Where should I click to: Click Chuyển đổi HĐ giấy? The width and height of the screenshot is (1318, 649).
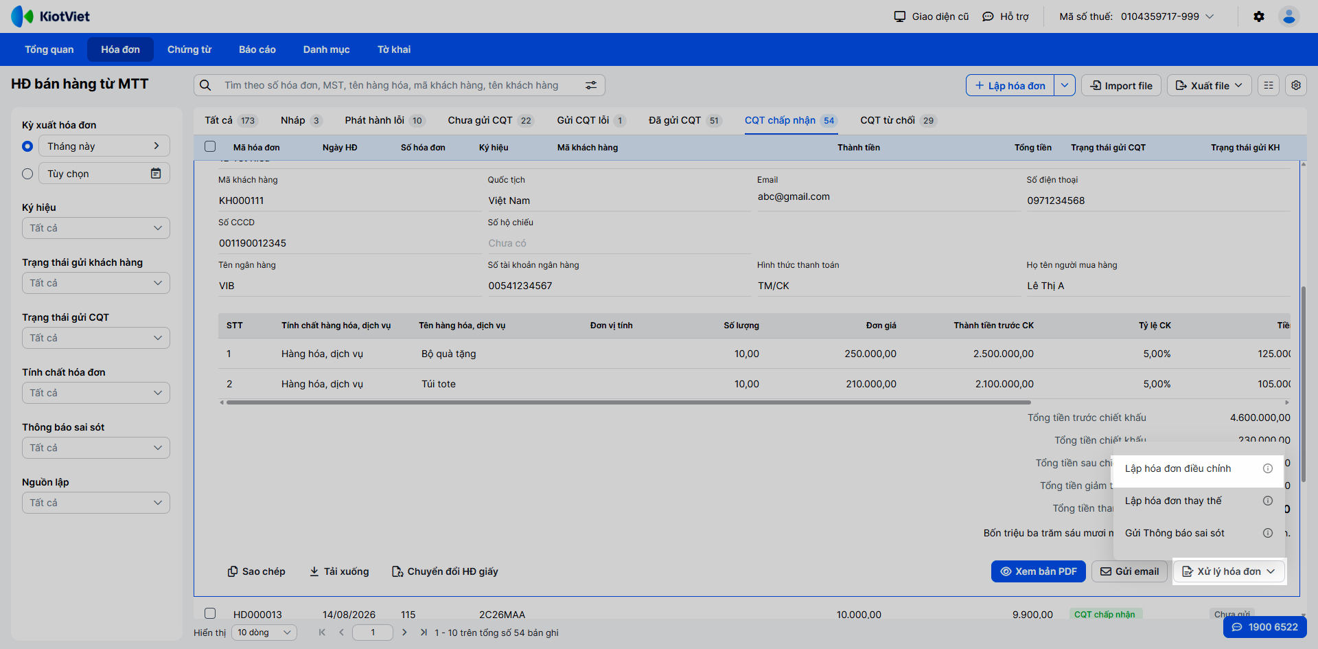click(x=445, y=571)
